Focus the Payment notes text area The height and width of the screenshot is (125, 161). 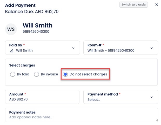pyautogui.click(x=82, y=117)
